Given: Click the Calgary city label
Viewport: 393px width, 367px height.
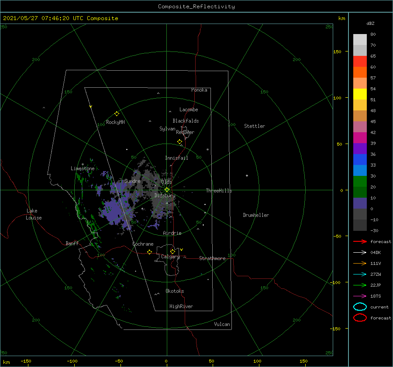Looking at the screenshot, I should 170,257.
